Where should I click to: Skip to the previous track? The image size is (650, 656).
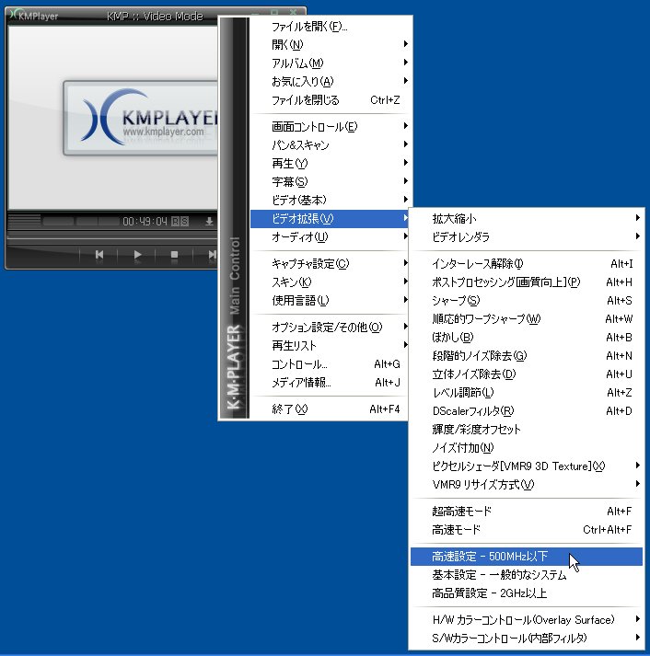(x=99, y=254)
